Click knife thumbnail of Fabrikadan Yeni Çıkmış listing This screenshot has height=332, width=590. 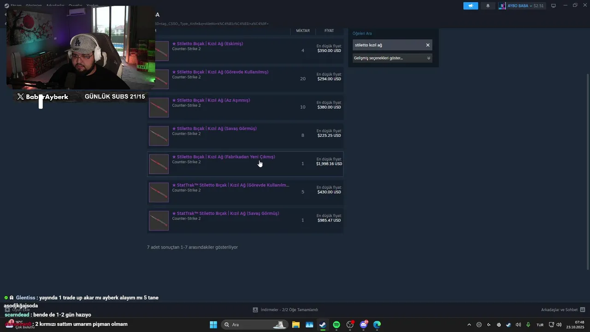tap(159, 164)
